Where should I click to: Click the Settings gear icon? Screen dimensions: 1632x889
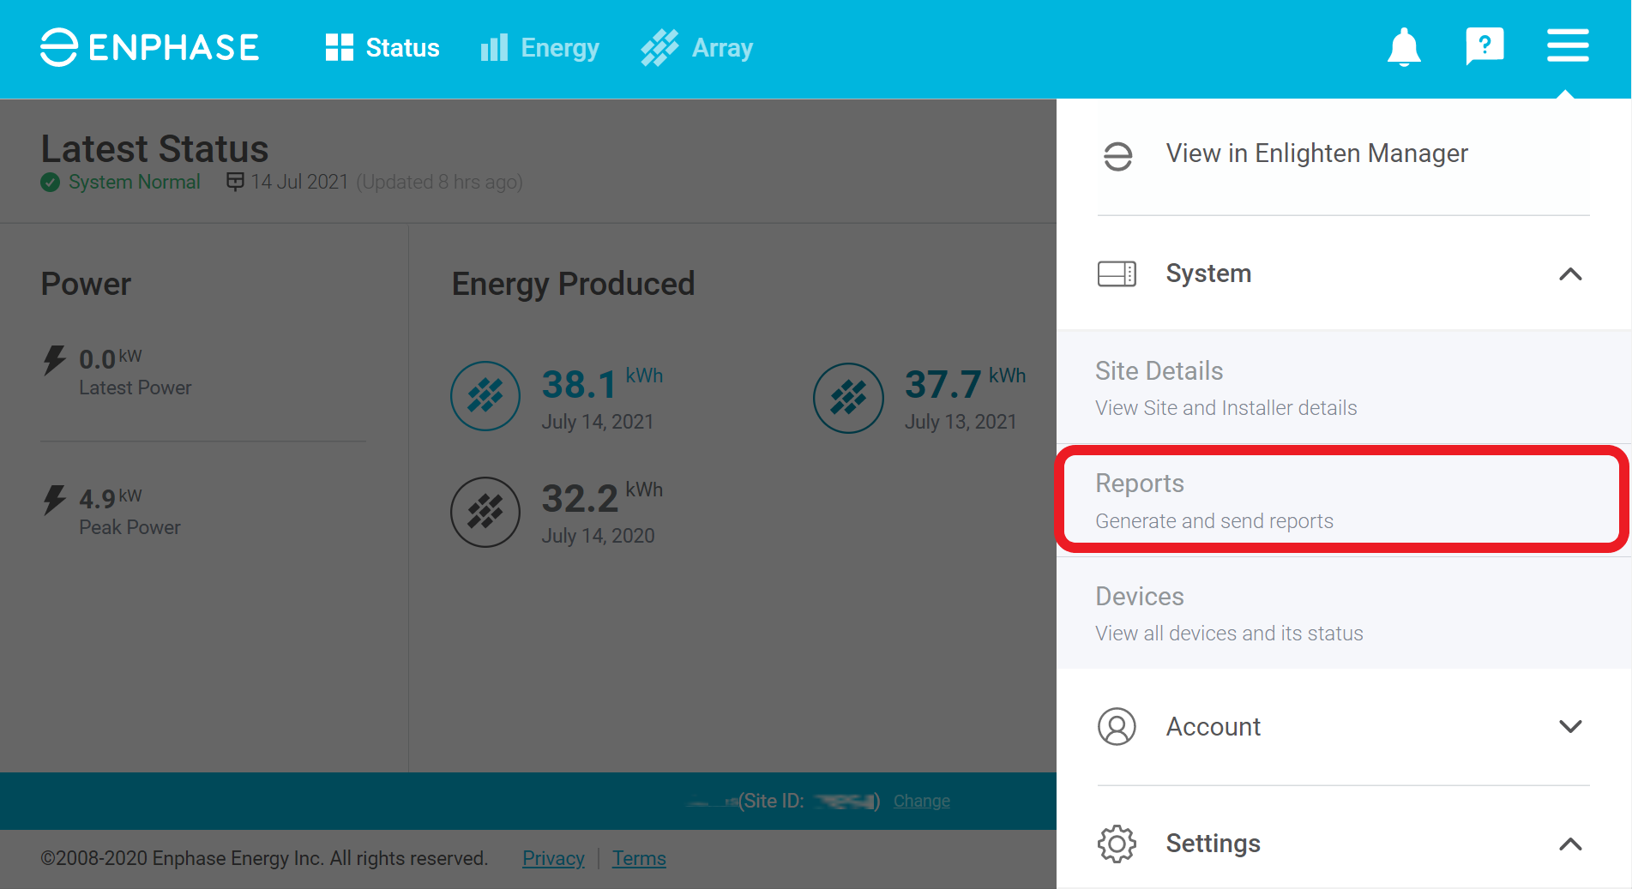coord(1117,844)
